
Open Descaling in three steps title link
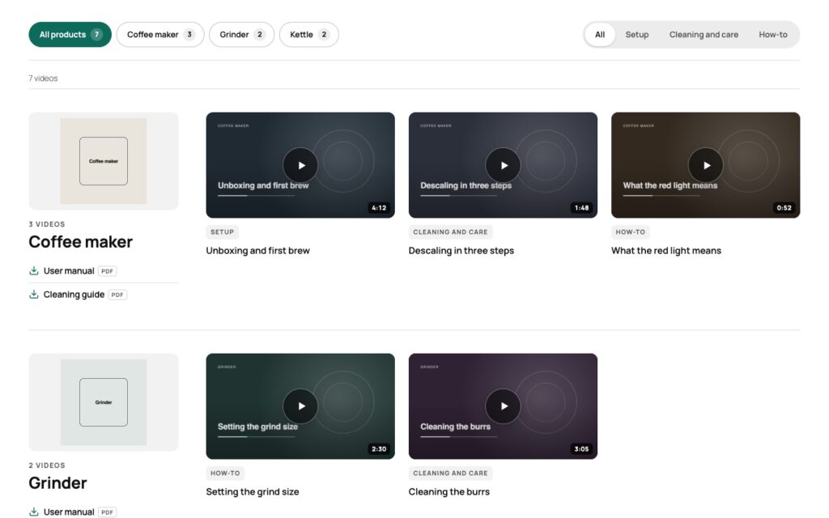pyautogui.click(x=461, y=251)
